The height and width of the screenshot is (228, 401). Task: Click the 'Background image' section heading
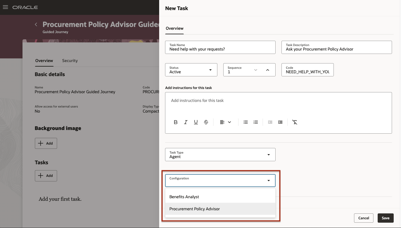(x=58, y=128)
